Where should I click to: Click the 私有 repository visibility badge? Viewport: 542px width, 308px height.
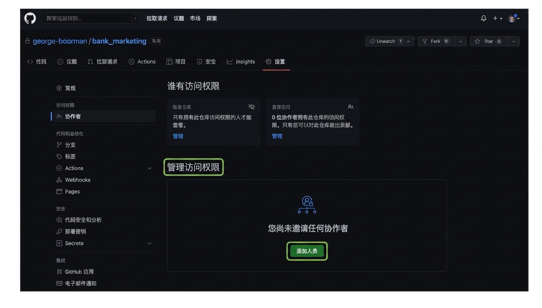[x=156, y=41]
